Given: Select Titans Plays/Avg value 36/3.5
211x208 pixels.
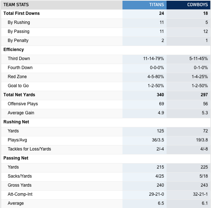Looking at the screenshot, I should (x=158, y=140).
